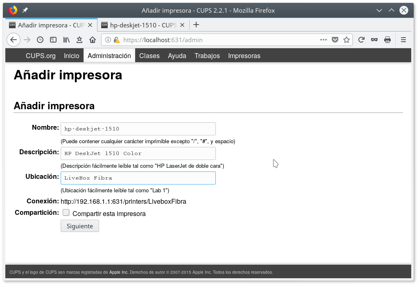Reload the page with the refresh icon
The height and width of the screenshot is (286, 419).
coord(361,40)
